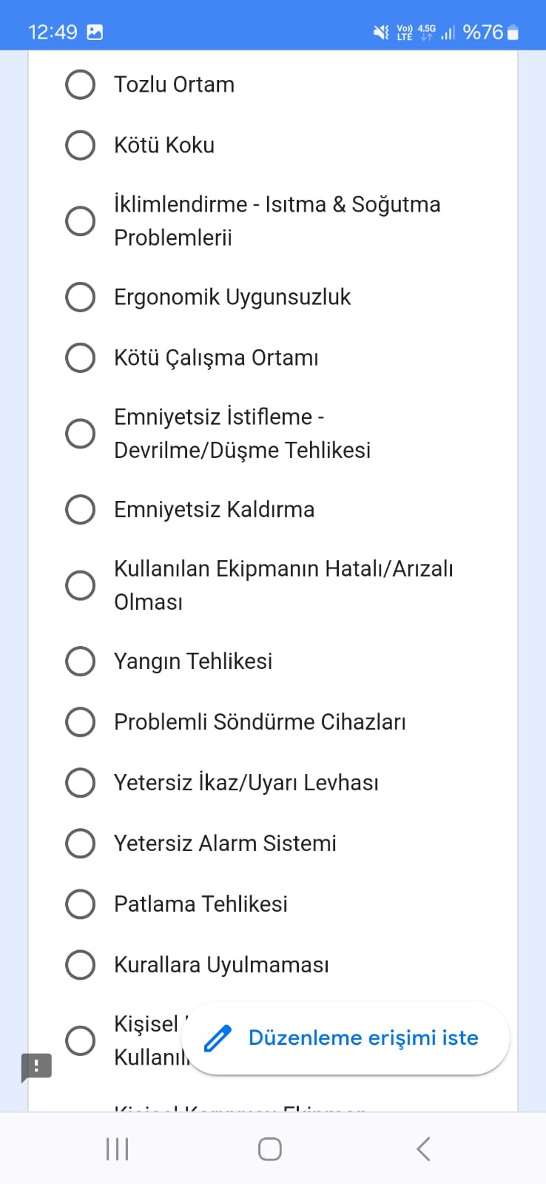Image resolution: width=546 pixels, height=1184 pixels.
Task: Tap the muted sound status icon
Action: [381, 32]
